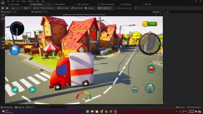
Task: Pause the play session
Action: pos(99,8)
